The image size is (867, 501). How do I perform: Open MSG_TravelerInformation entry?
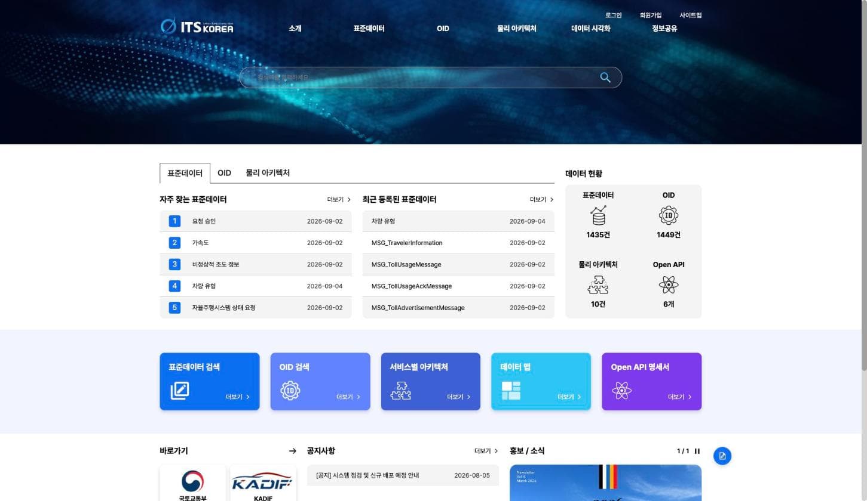pyautogui.click(x=458, y=243)
